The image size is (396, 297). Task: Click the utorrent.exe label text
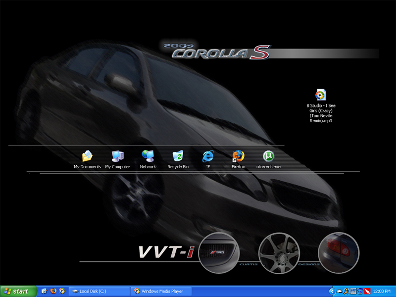coord(268,167)
